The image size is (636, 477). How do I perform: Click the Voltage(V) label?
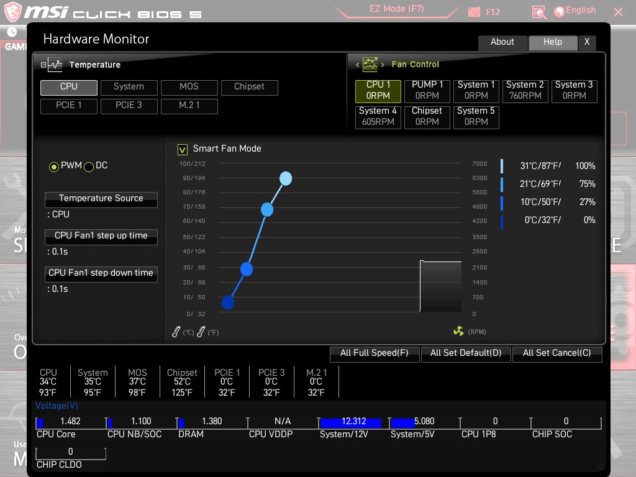[x=57, y=406]
